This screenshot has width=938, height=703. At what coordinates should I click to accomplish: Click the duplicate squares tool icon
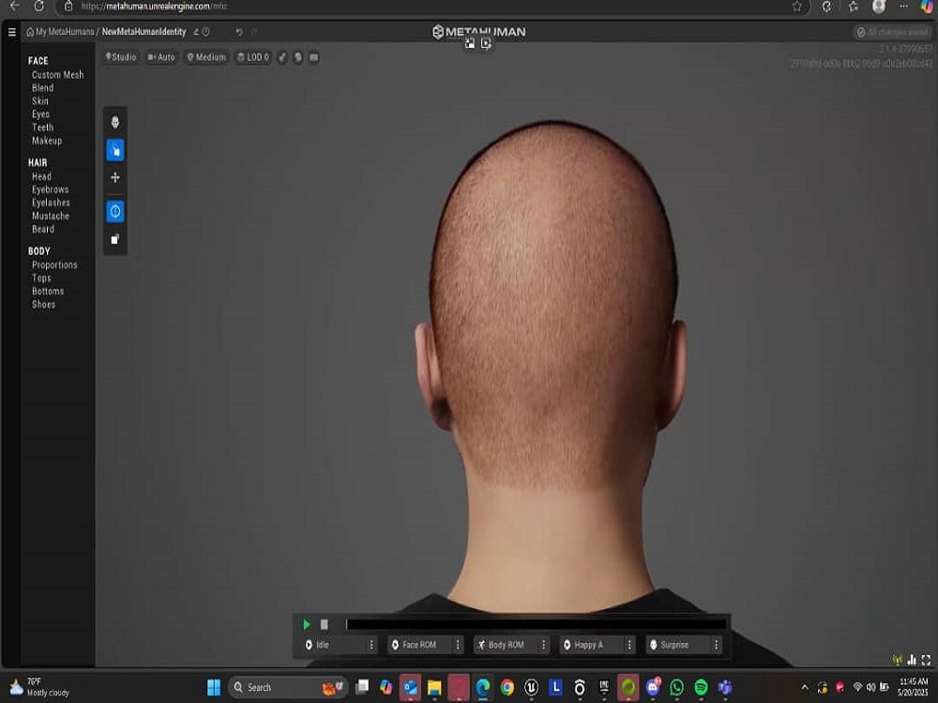[114, 240]
